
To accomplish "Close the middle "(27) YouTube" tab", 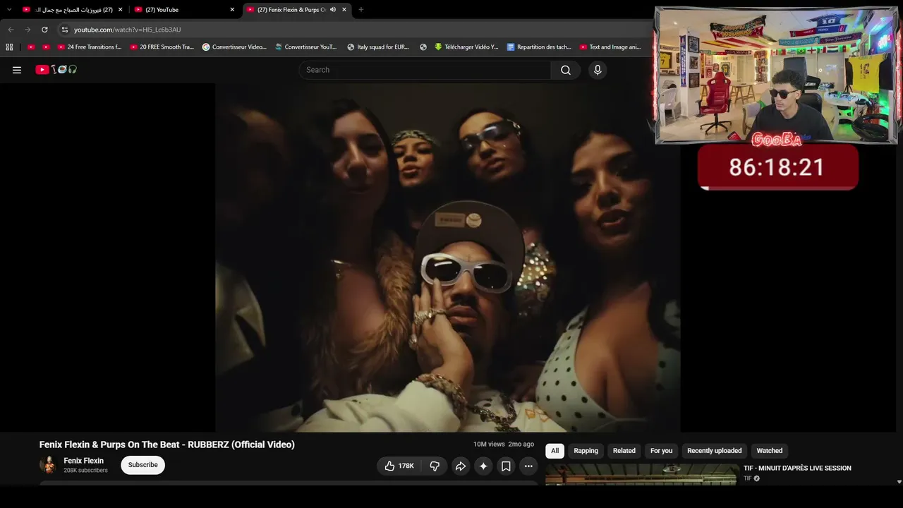I will [232, 10].
